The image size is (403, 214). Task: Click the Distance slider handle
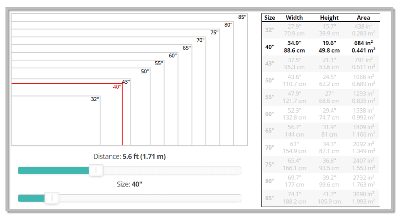pyautogui.click(x=96, y=170)
